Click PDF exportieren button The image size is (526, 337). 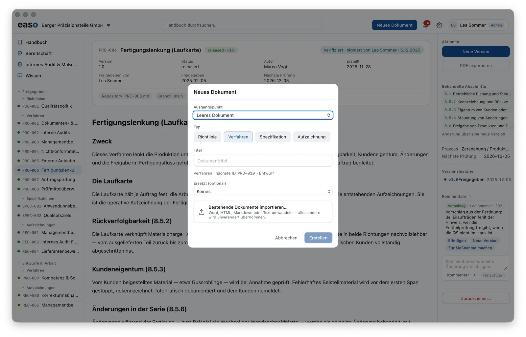point(476,66)
